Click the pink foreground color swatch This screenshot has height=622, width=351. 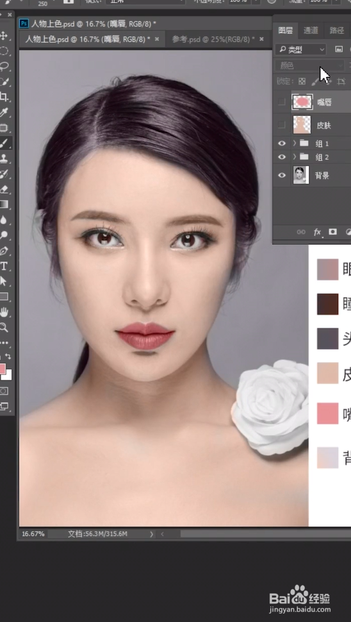click(2, 369)
